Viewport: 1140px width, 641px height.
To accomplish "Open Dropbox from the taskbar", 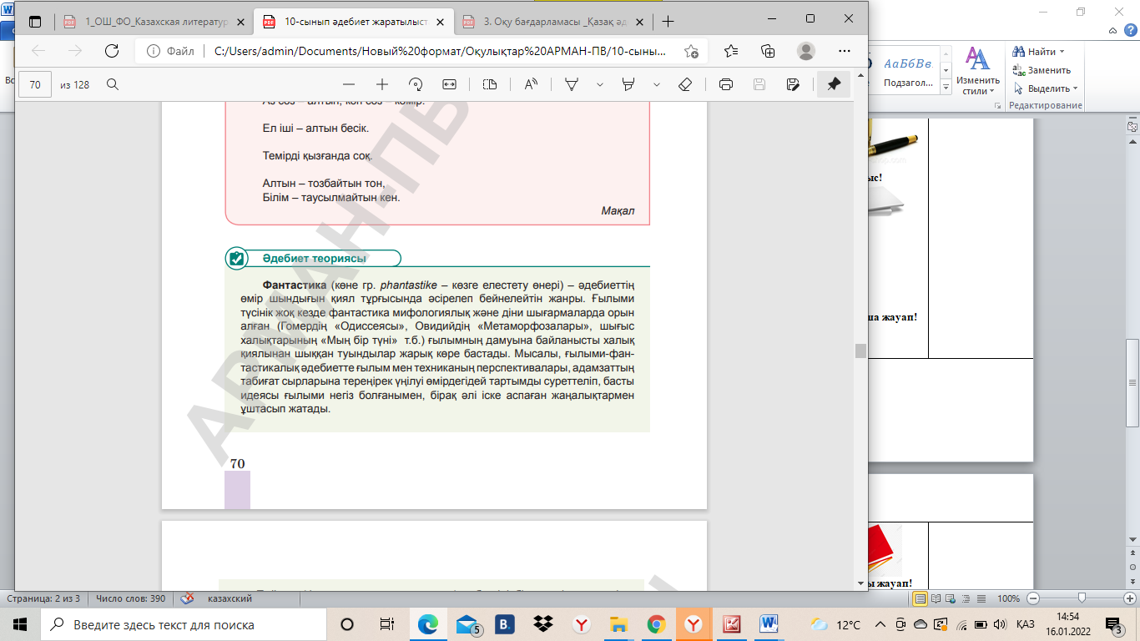I will [x=543, y=624].
